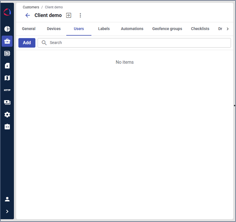236x222 pixels.
Task: Select the briefcase customers icon
Action: [x=7, y=41]
